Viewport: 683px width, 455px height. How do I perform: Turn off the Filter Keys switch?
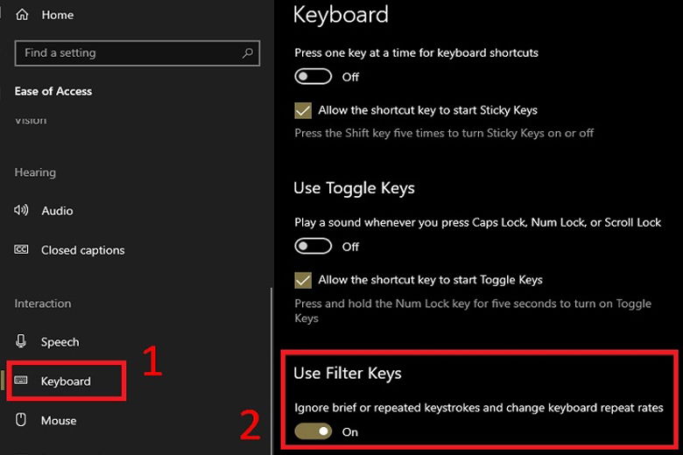click(313, 431)
